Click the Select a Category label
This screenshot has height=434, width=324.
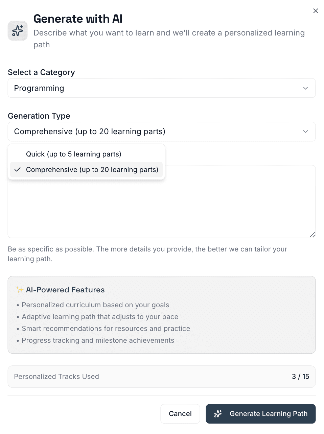coord(41,72)
